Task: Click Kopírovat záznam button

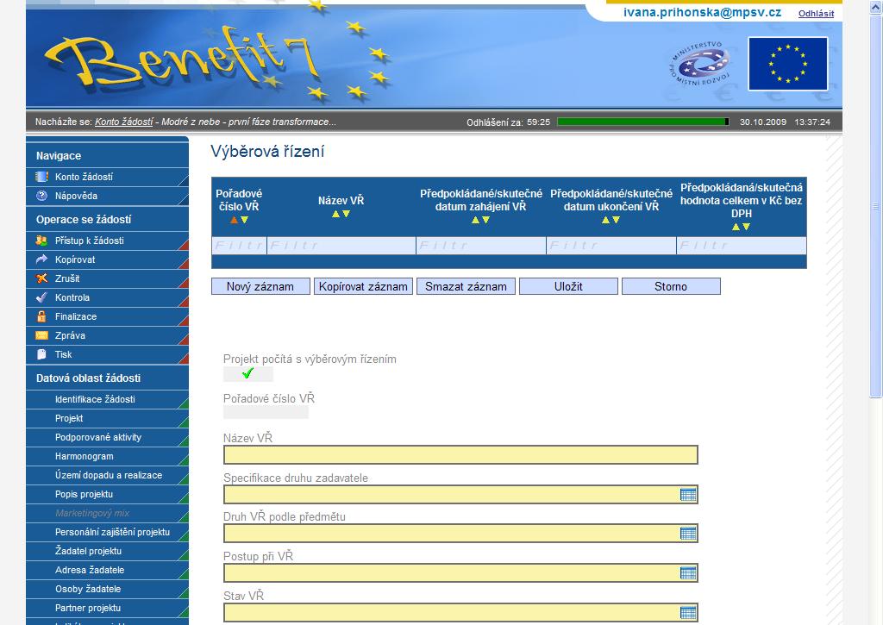Action: pyautogui.click(x=363, y=286)
